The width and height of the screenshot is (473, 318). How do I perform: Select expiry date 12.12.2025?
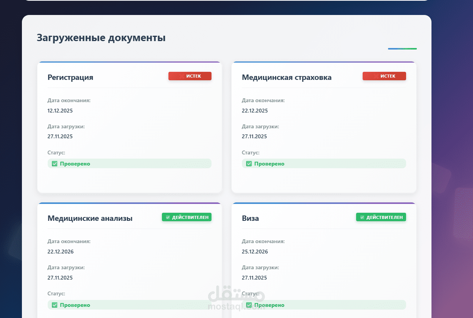[x=60, y=111]
